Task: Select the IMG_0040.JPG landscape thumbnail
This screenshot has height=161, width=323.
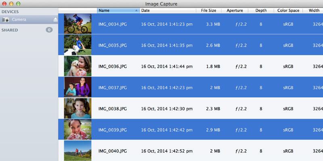Action: click(x=78, y=151)
